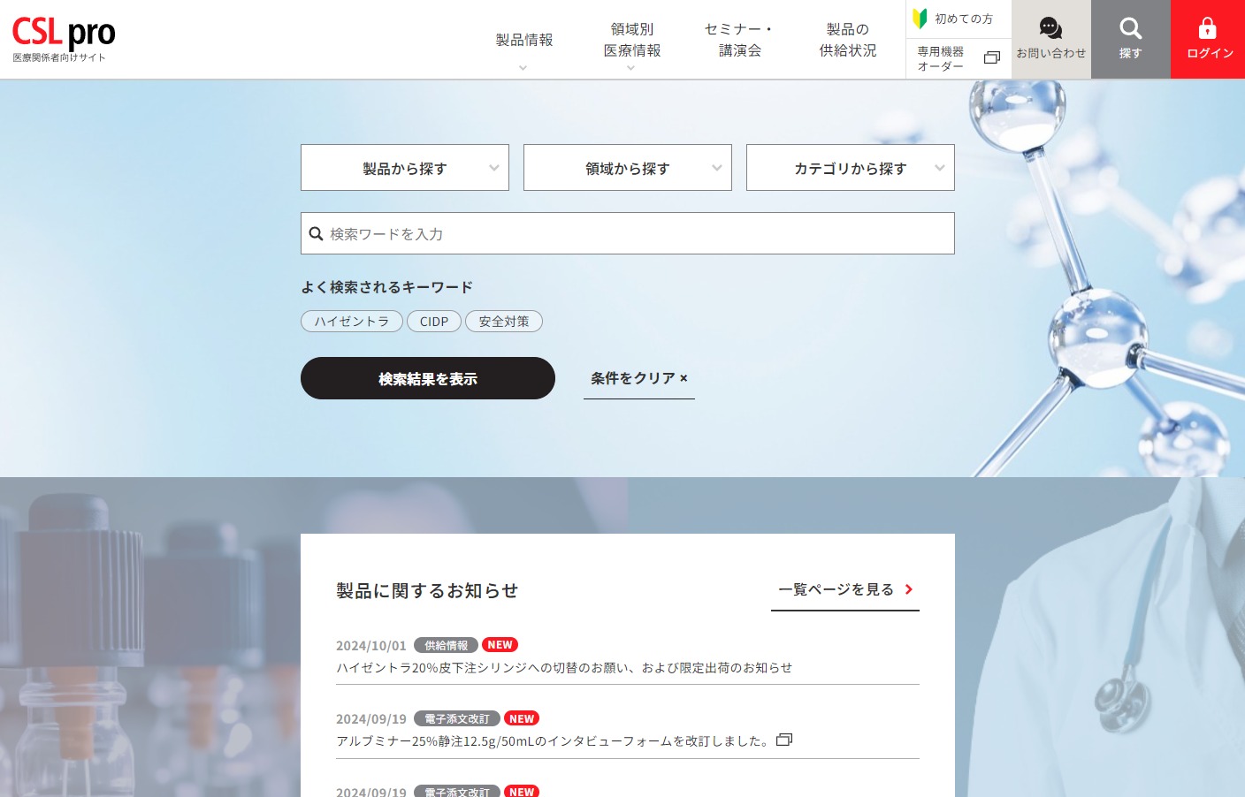Click the 探す magnifier icon
Screen dimensions: 1245x797
(x=1130, y=28)
